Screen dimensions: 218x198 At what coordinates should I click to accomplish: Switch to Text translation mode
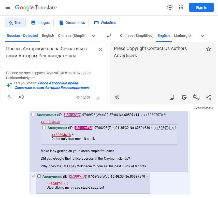15,23
